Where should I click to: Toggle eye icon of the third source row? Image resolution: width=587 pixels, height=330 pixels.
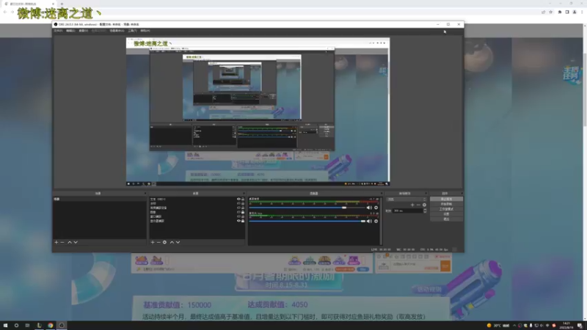point(238,208)
